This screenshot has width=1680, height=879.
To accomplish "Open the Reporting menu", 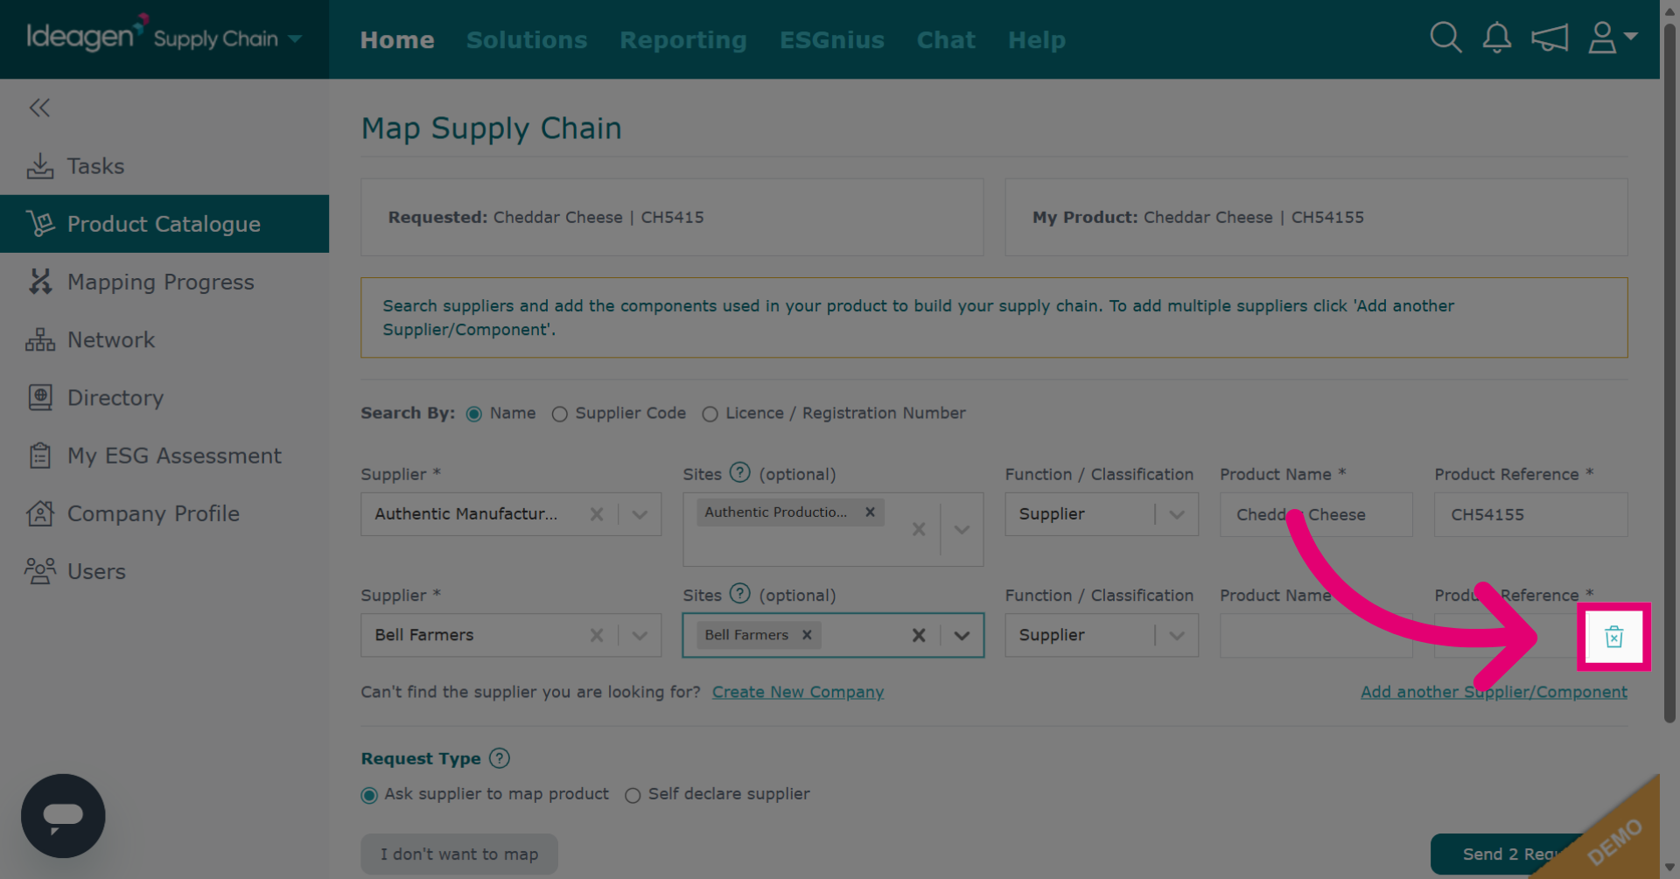I will click(x=683, y=40).
